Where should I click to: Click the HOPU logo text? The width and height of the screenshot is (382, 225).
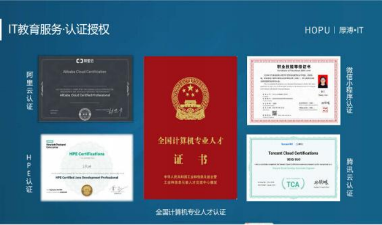point(317,30)
